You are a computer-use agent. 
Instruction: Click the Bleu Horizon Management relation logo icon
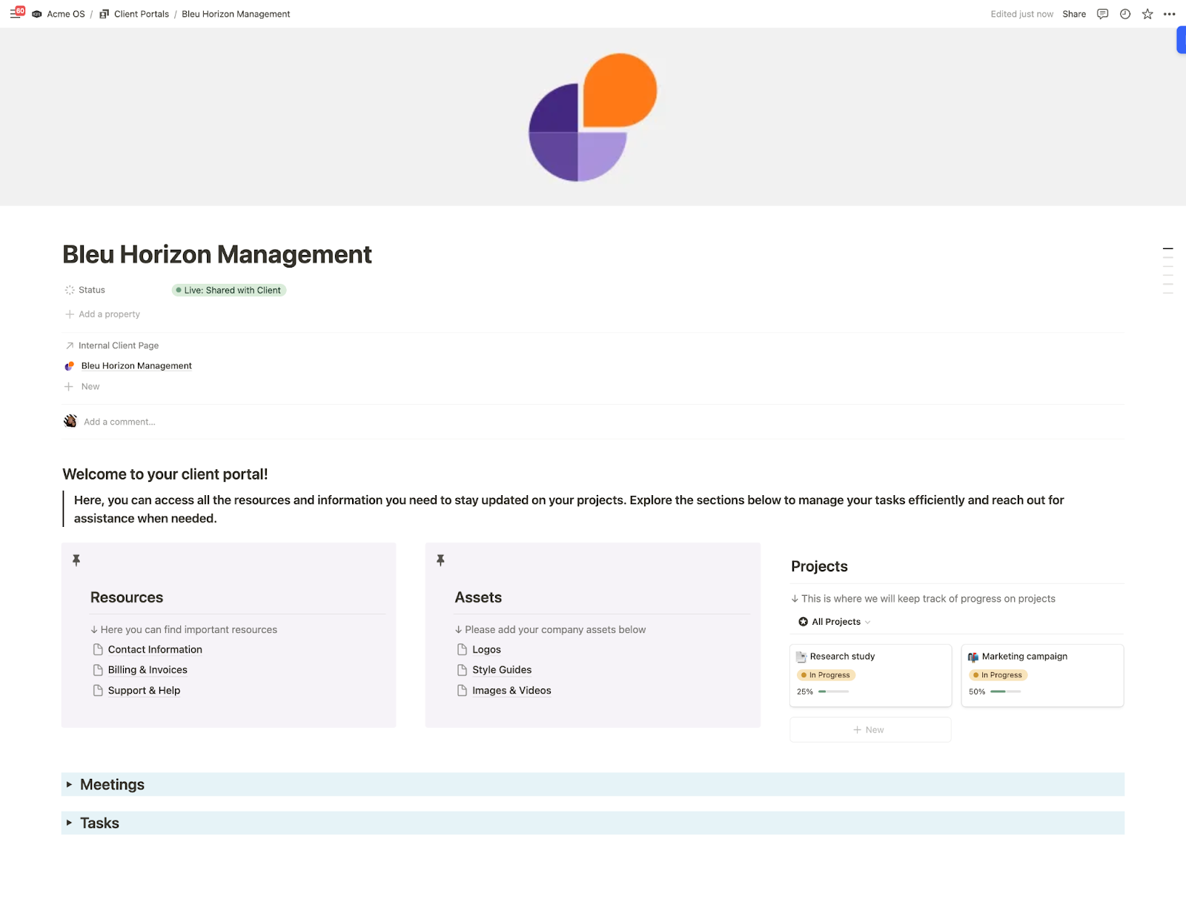coord(70,366)
